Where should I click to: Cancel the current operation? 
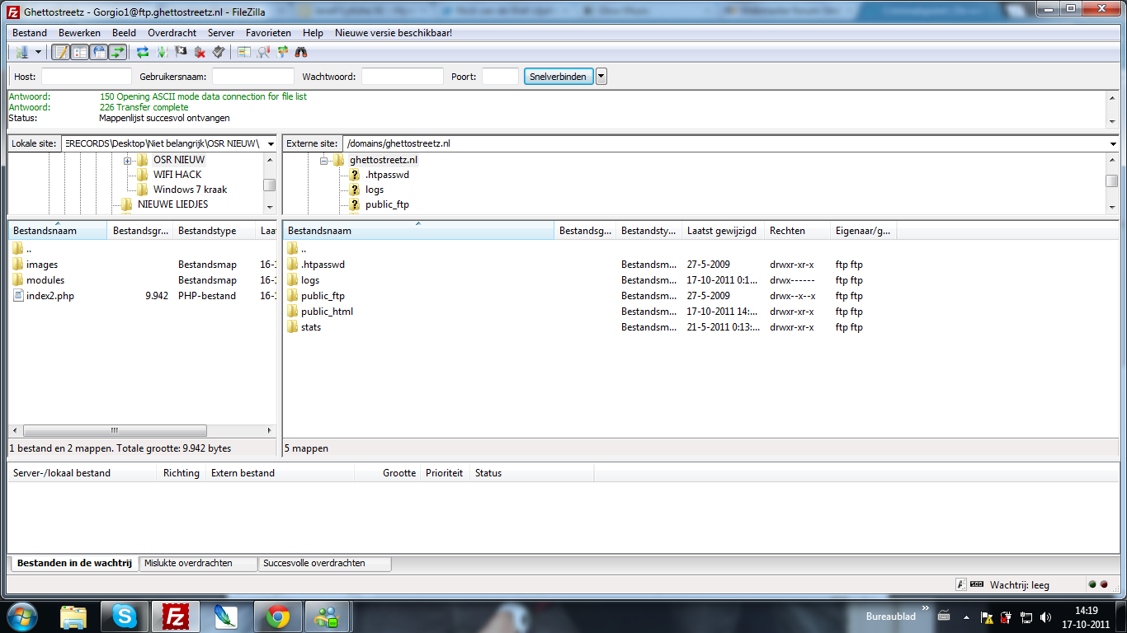click(x=181, y=52)
